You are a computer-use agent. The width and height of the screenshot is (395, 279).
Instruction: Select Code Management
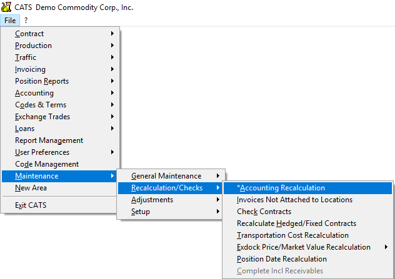[59, 164]
